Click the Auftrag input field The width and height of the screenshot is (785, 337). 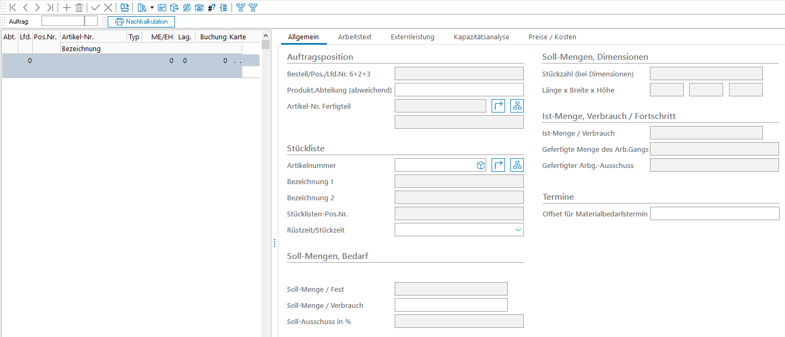(x=63, y=22)
